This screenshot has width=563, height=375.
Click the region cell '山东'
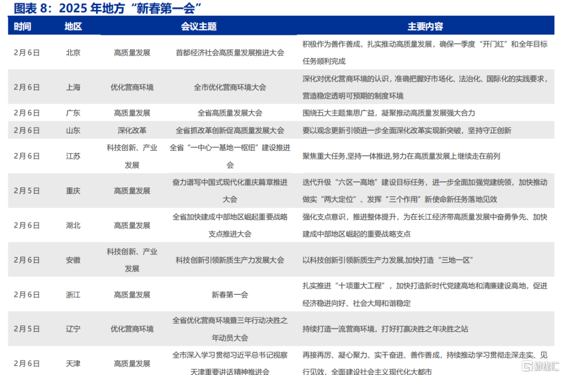coord(74,130)
